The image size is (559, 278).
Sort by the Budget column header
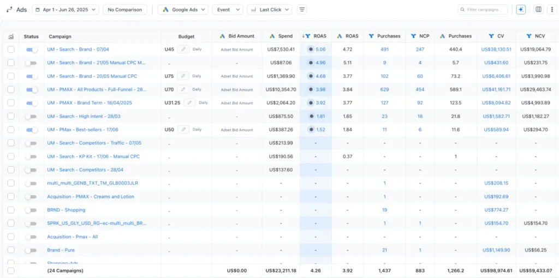pos(187,37)
